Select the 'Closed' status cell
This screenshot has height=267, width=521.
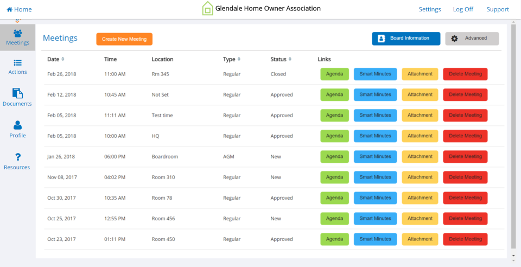pos(278,74)
